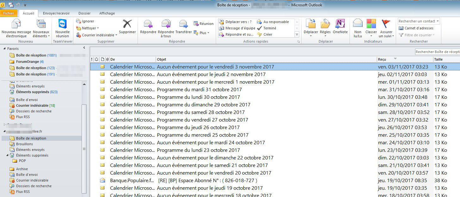This screenshot has height=197, width=460.
Task: Open the Filtre de courrier dropdown
Action: (x=417, y=35)
